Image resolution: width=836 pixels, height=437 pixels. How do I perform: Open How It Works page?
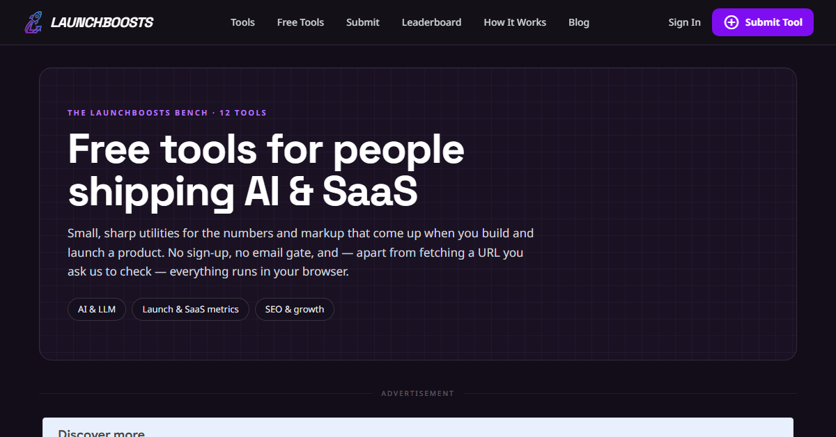pyautogui.click(x=515, y=22)
